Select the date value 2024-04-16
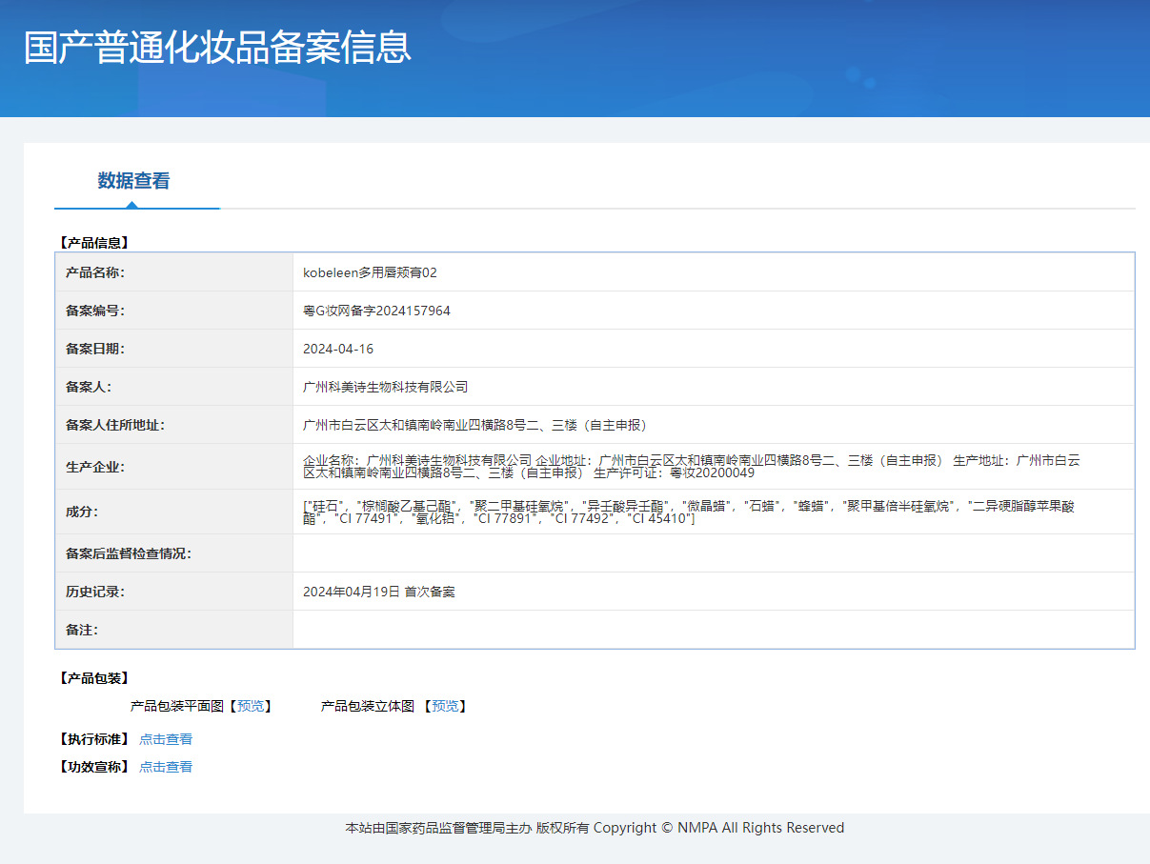The height and width of the screenshot is (864, 1150). click(x=338, y=349)
